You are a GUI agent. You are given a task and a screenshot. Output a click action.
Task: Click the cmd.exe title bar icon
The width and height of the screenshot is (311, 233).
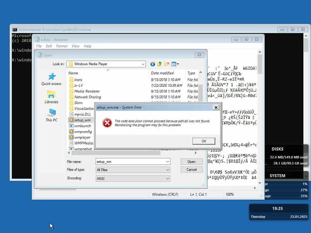[15, 30]
